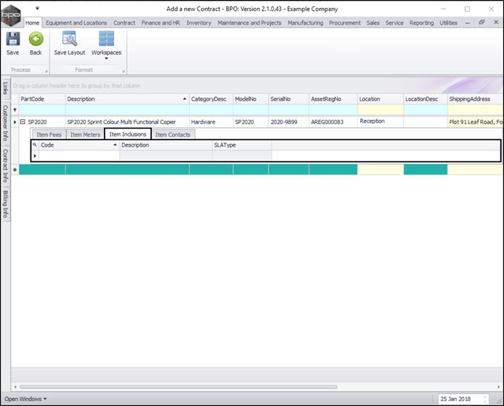Open the Contract ribbon tab
Screen dimensions: 504x406
(124, 23)
